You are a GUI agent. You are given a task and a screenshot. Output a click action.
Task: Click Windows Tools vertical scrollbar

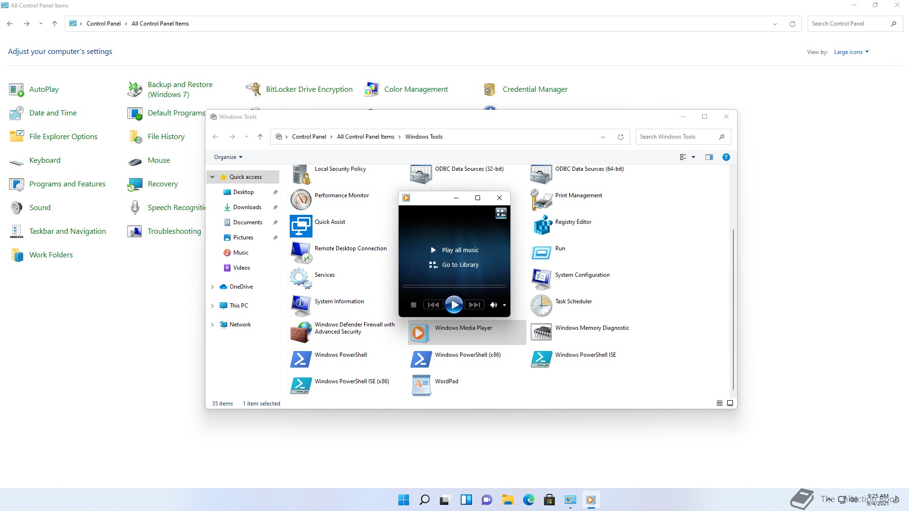tap(733, 310)
